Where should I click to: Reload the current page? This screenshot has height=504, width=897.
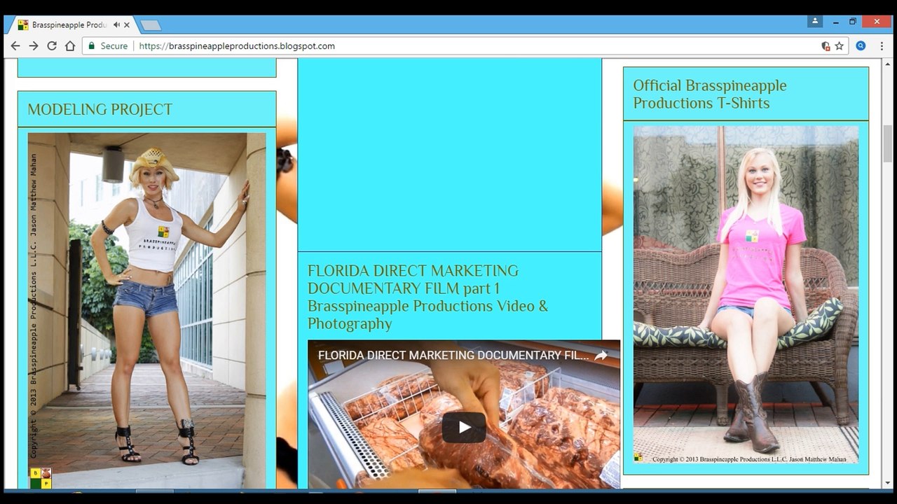point(52,45)
